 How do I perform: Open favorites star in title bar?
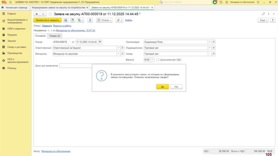pyautogui.click(x=227, y=2)
